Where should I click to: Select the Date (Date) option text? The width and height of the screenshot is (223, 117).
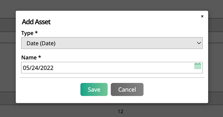41,43
